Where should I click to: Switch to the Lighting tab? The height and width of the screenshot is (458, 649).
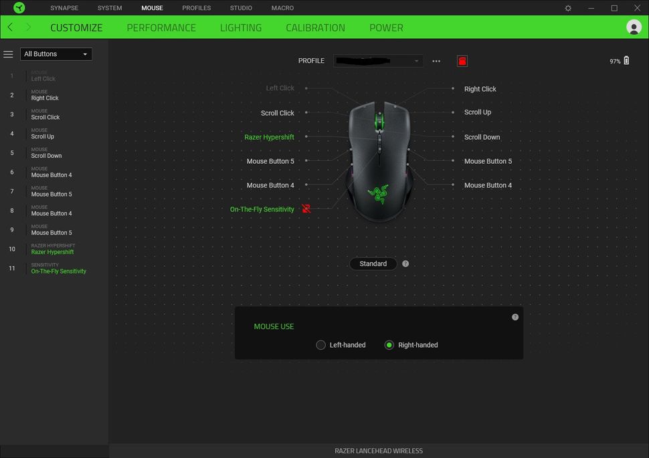point(240,27)
